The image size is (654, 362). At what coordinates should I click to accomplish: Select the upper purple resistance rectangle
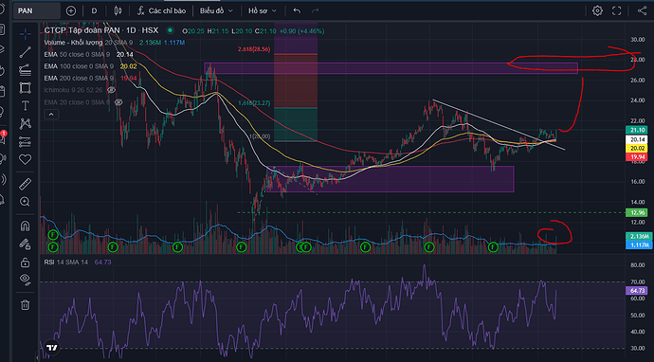coord(391,68)
